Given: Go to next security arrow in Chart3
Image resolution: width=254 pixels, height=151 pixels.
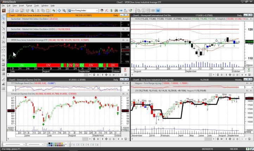Looking at the screenshot, I should pyautogui.click(x=246, y=75).
